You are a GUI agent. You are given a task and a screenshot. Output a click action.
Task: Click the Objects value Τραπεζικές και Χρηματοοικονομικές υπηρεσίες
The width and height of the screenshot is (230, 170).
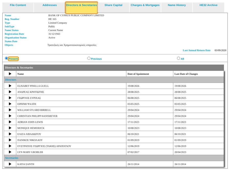click(72, 45)
